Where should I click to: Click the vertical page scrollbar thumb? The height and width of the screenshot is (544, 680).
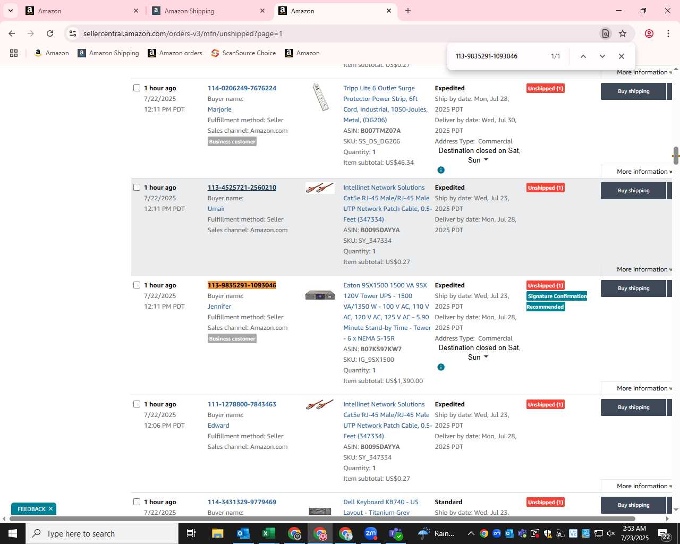click(676, 156)
